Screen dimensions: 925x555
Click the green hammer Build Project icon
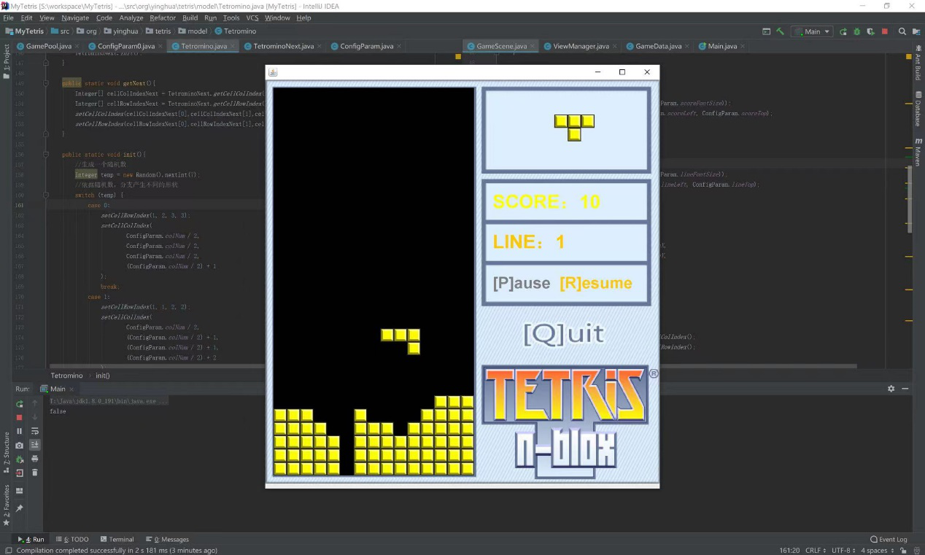coord(781,31)
